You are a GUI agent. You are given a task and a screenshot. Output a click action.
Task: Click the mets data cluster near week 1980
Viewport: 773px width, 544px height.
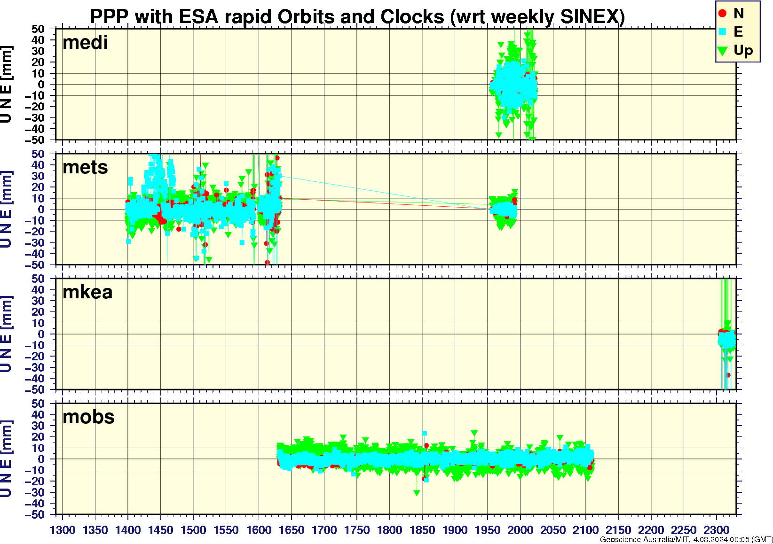click(504, 209)
